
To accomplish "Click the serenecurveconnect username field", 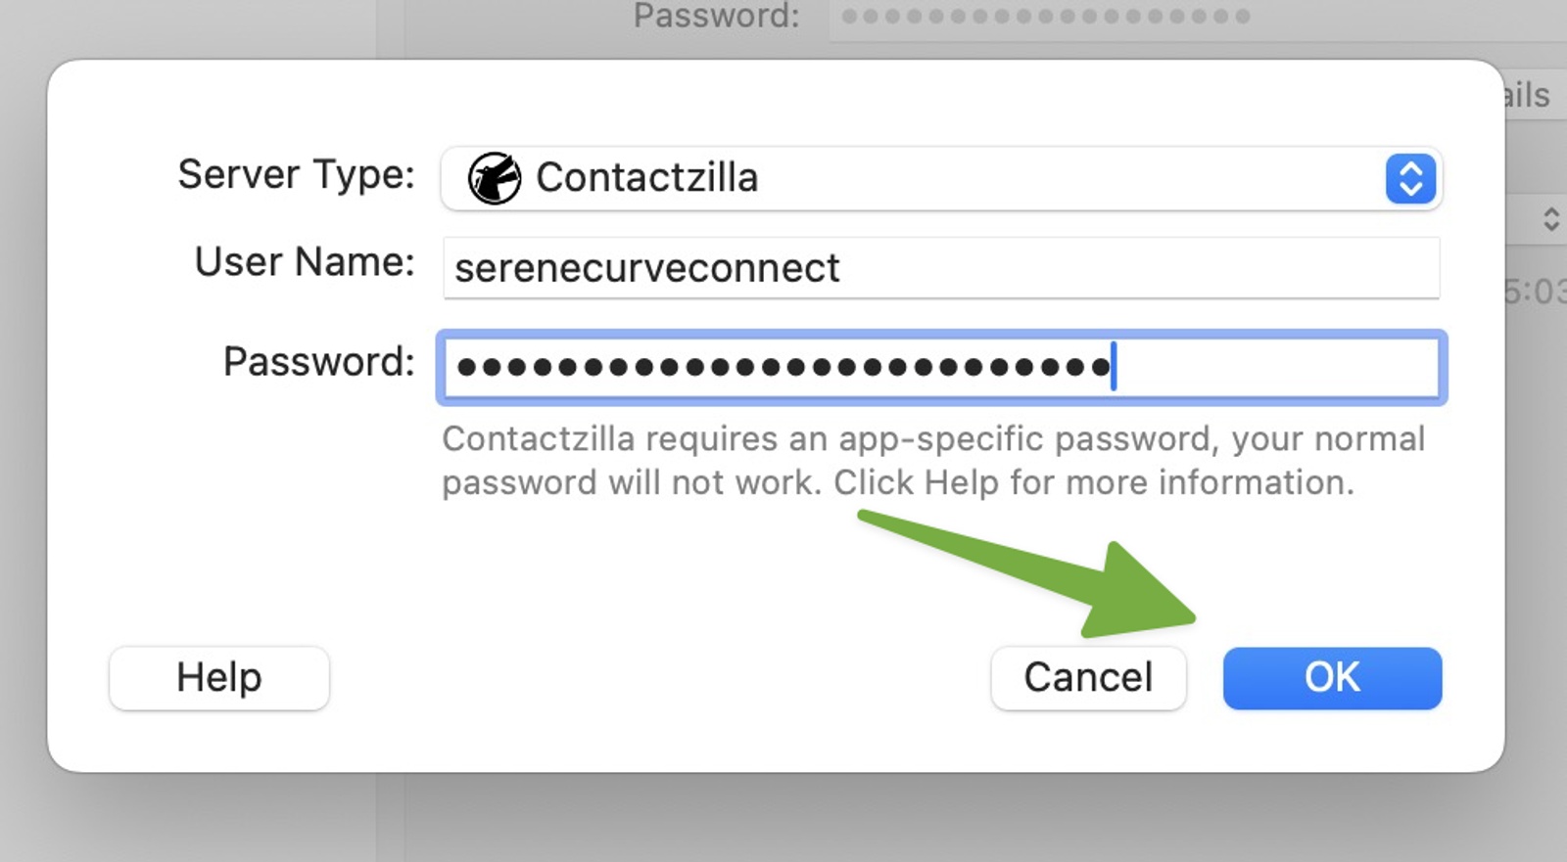I will tap(940, 267).
